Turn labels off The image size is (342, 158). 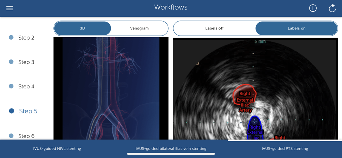(214, 28)
